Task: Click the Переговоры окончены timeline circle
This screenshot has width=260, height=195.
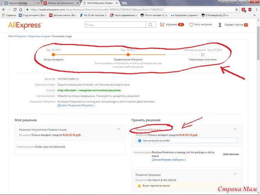Action: pyautogui.click(x=203, y=55)
